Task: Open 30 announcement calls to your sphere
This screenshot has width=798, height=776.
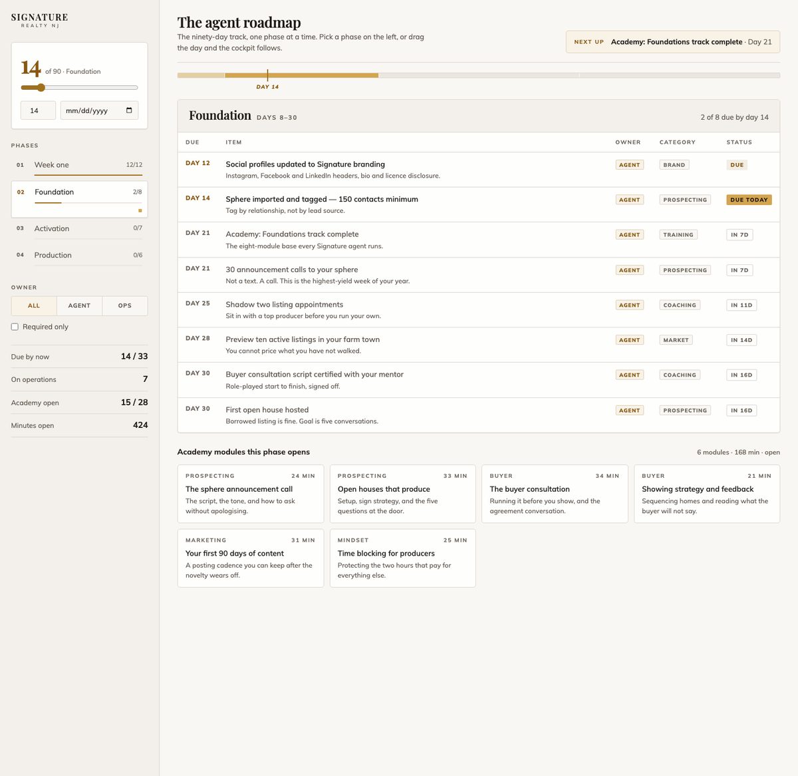Action: (x=478, y=275)
